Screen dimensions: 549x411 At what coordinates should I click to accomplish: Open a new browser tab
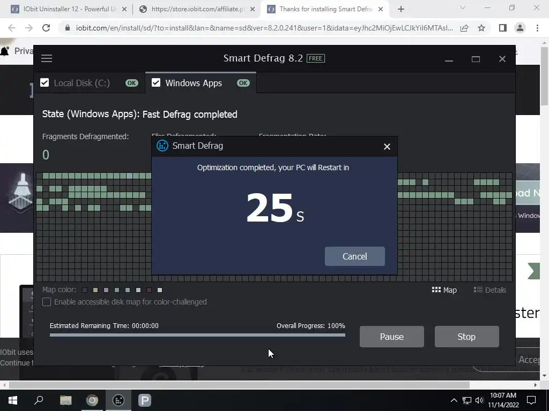click(401, 10)
